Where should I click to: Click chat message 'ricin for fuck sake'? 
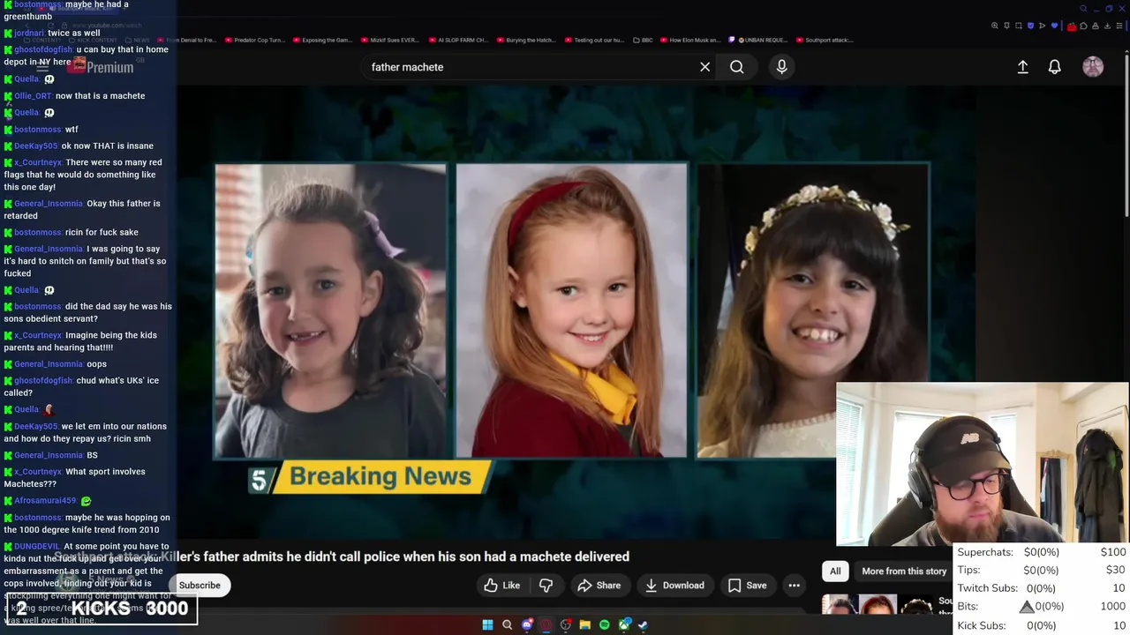102,232
